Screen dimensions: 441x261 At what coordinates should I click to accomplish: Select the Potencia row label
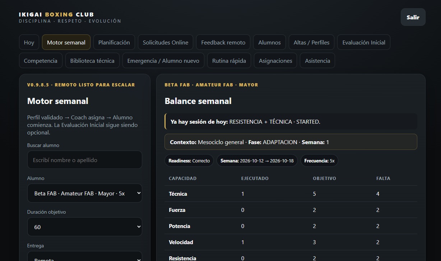click(x=180, y=226)
